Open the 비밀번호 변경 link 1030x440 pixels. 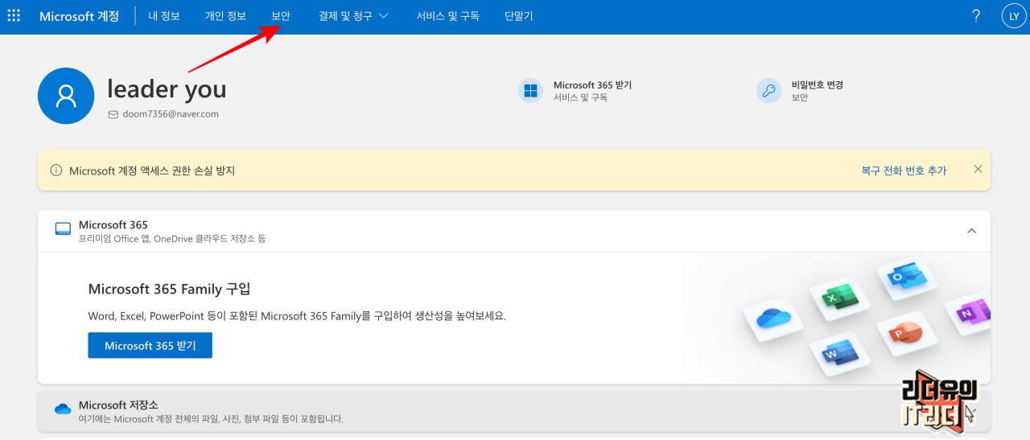(817, 85)
